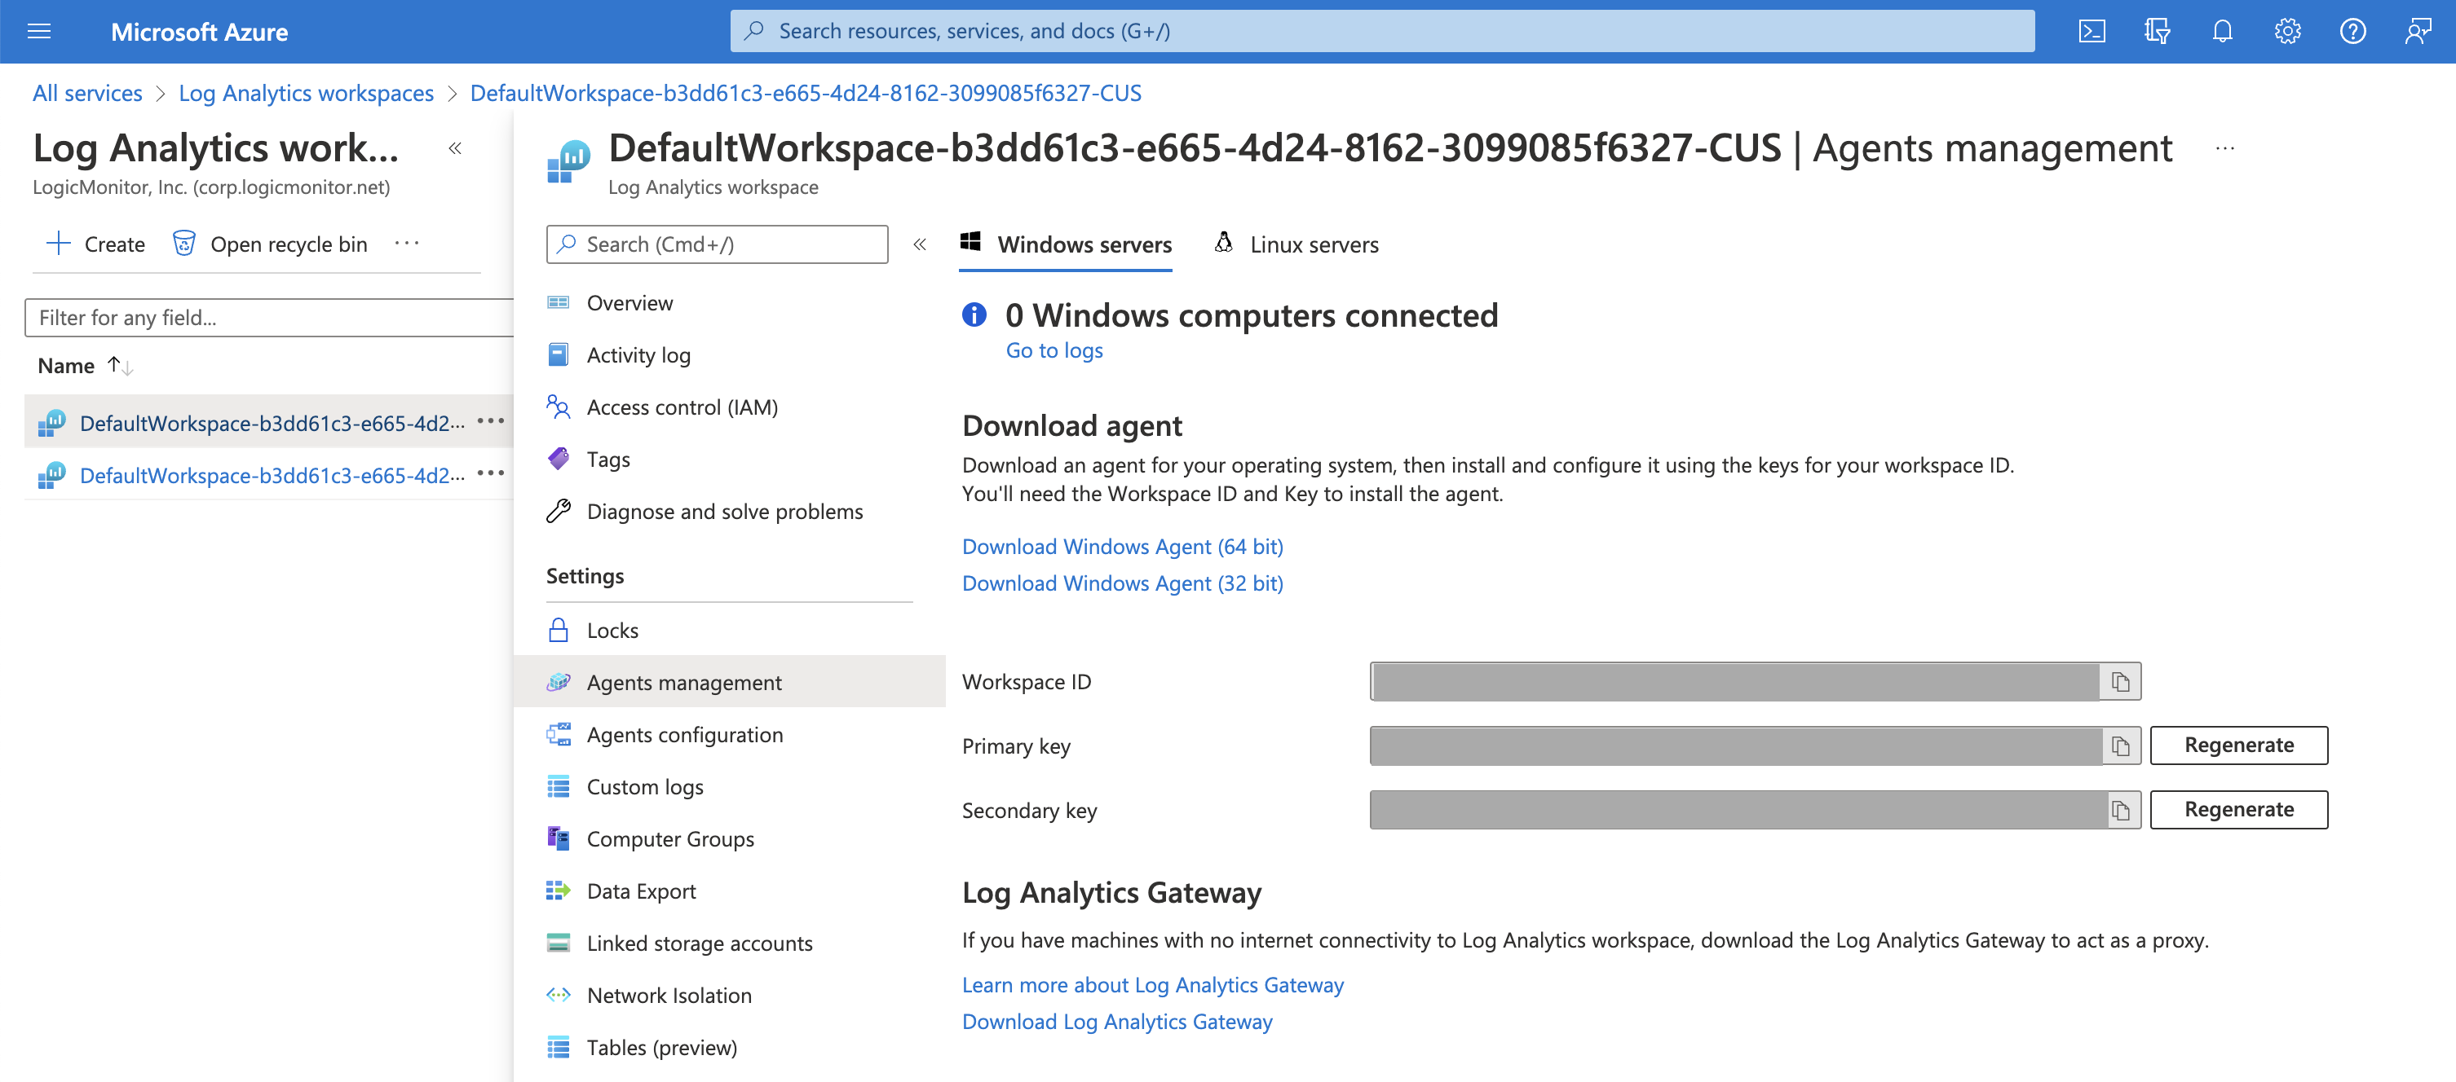Collapse the Log Analytics workspaces list pane
Viewport: 2456px width, 1082px height.
456,147
